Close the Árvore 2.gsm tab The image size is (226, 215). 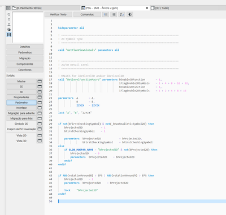coord(147,8)
